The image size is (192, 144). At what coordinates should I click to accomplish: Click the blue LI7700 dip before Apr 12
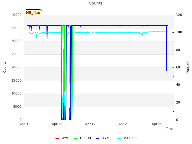[x=47, y=32]
